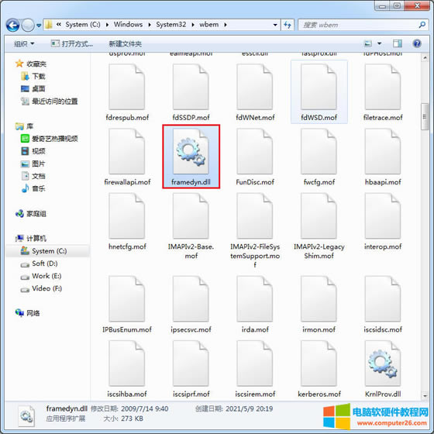Select System (C:) drive in the sidebar
The height and width of the screenshot is (434, 434).
click(x=47, y=251)
